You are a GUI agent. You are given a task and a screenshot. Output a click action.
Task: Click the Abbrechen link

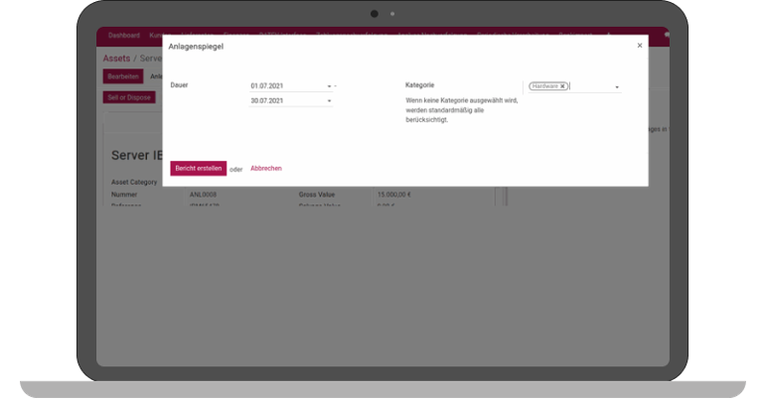point(266,169)
